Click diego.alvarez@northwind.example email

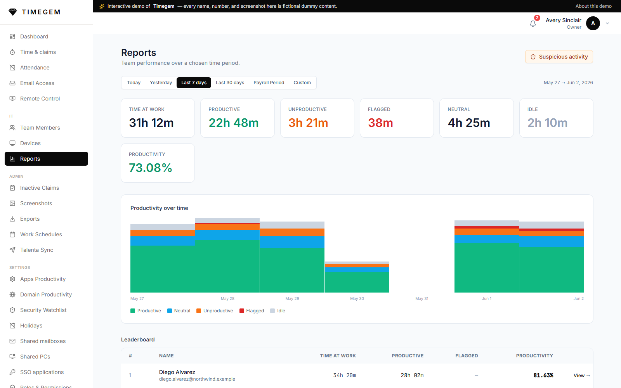tap(197, 379)
